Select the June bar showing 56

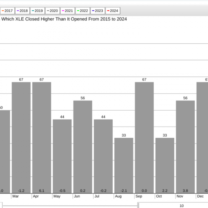pos(83,147)
